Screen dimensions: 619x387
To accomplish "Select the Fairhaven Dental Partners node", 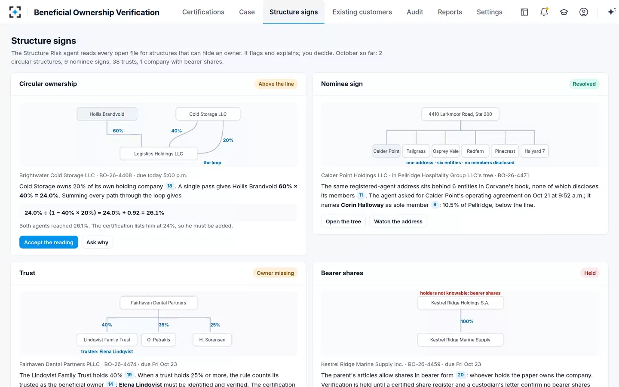I will tap(159, 303).
